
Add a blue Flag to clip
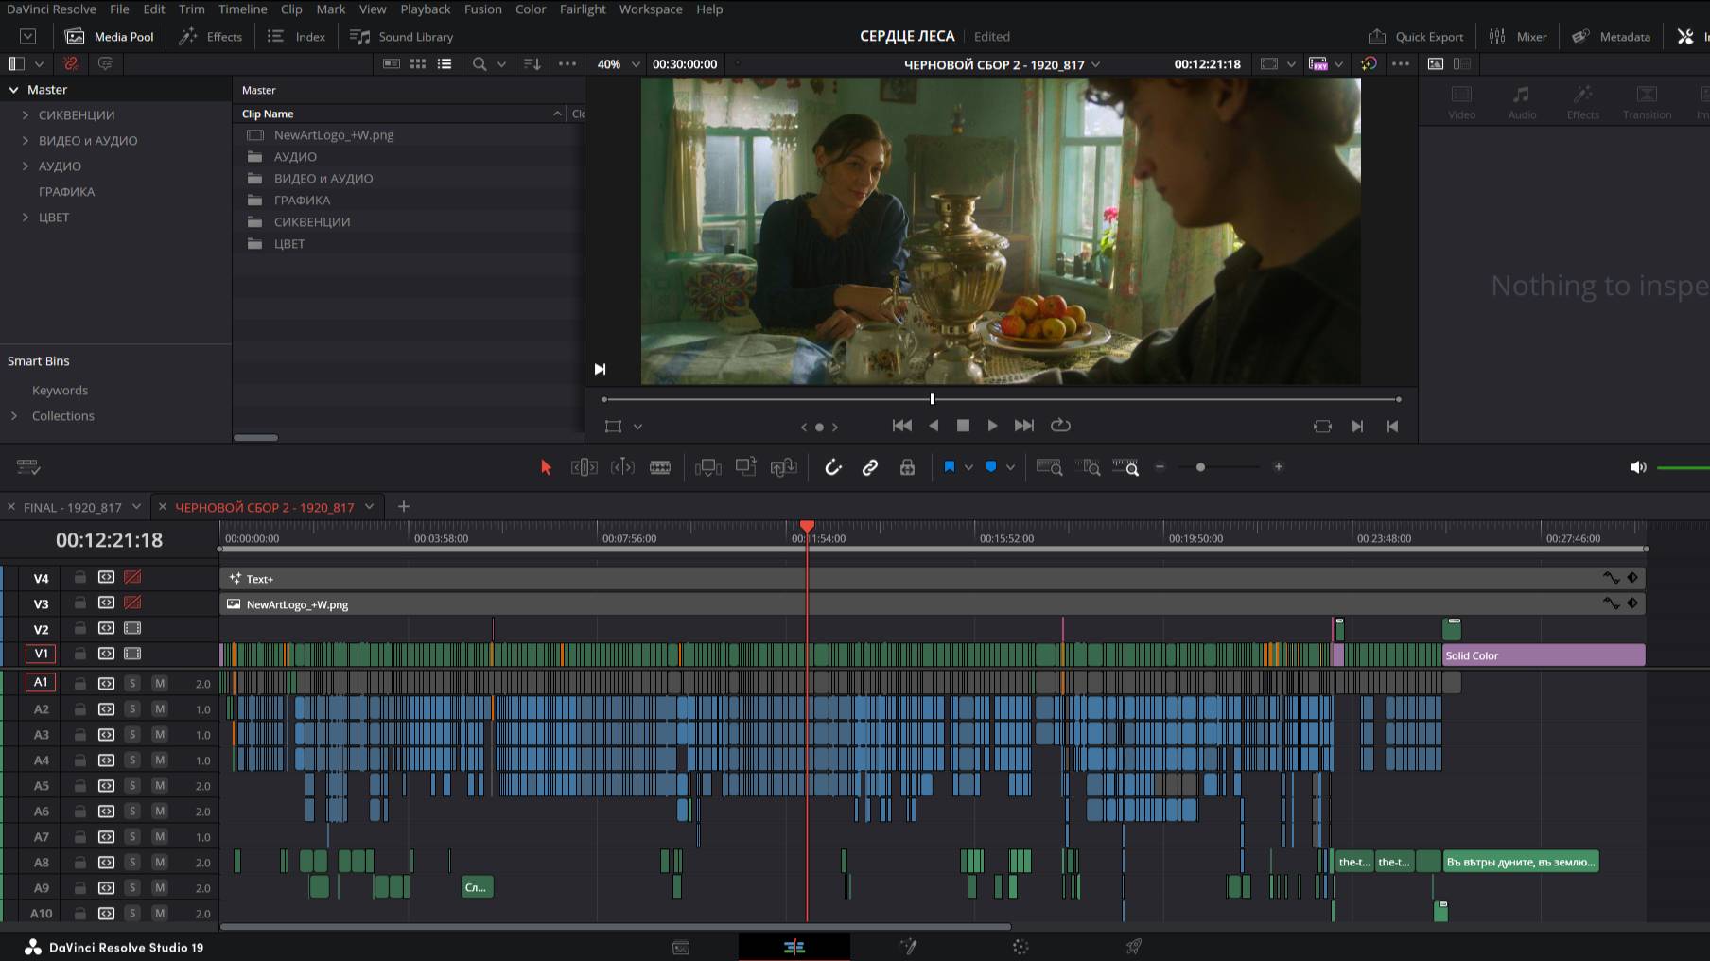tap(949, 467)
